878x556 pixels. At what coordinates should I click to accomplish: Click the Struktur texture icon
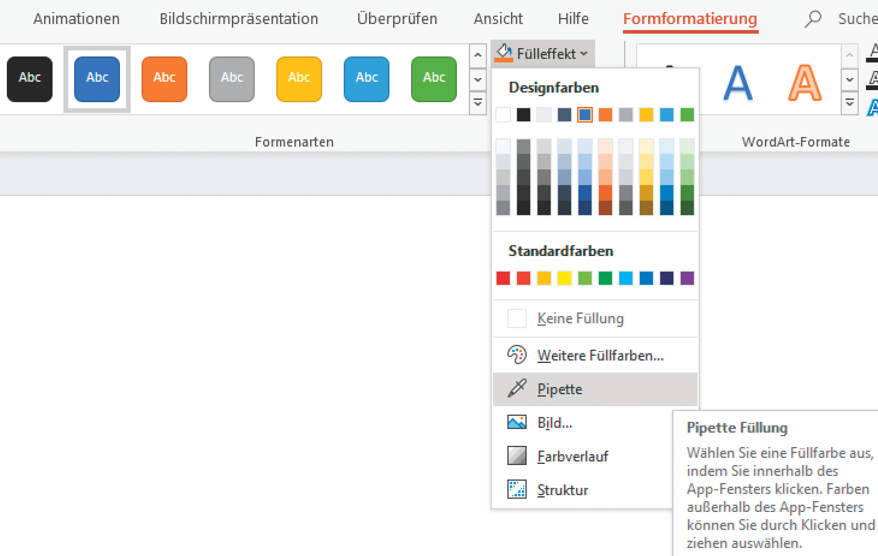[517, 490]
